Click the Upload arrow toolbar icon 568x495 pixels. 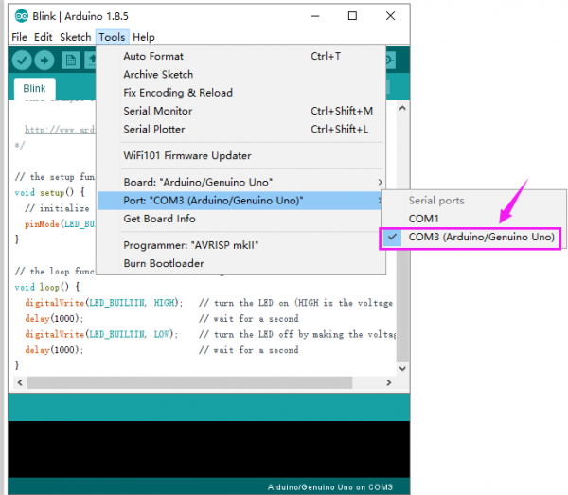click(44, 61)
